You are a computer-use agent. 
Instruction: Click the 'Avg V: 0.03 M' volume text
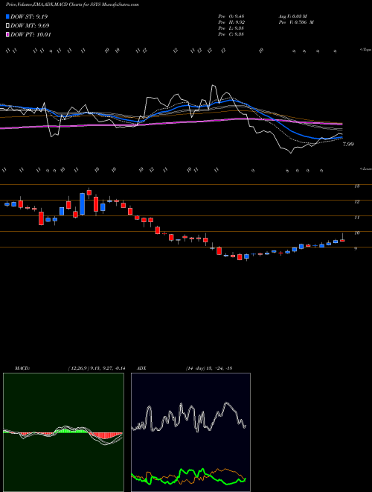[x=295, y=16]
